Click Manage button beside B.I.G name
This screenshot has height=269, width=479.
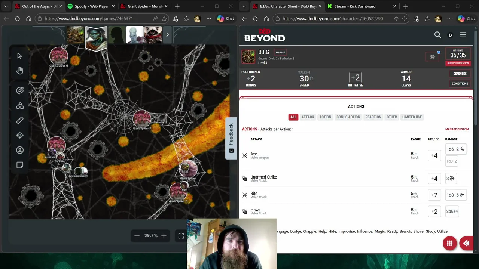pos(280,52)
